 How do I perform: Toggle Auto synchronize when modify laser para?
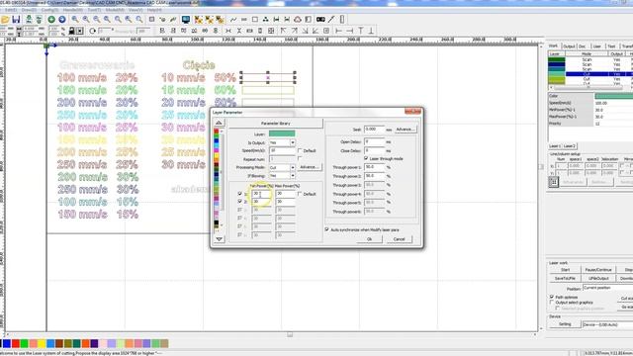point(327,229)
